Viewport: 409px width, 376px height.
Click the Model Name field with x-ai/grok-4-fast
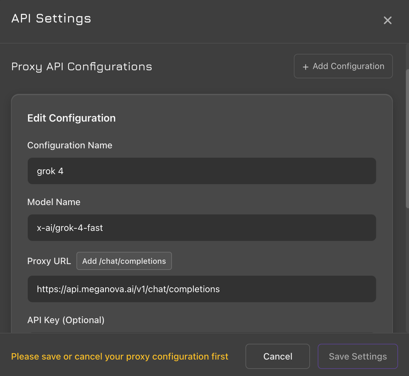(202, 228)
